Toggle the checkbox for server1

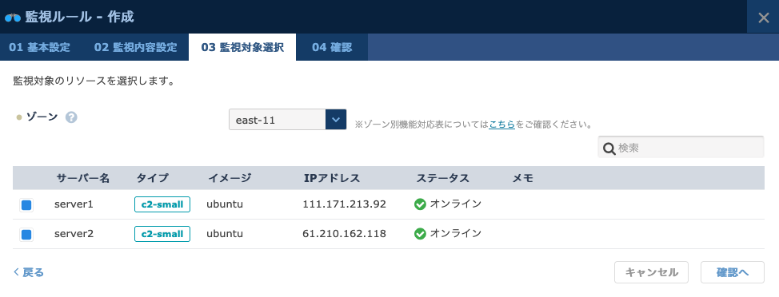click(x=26, y=204)
